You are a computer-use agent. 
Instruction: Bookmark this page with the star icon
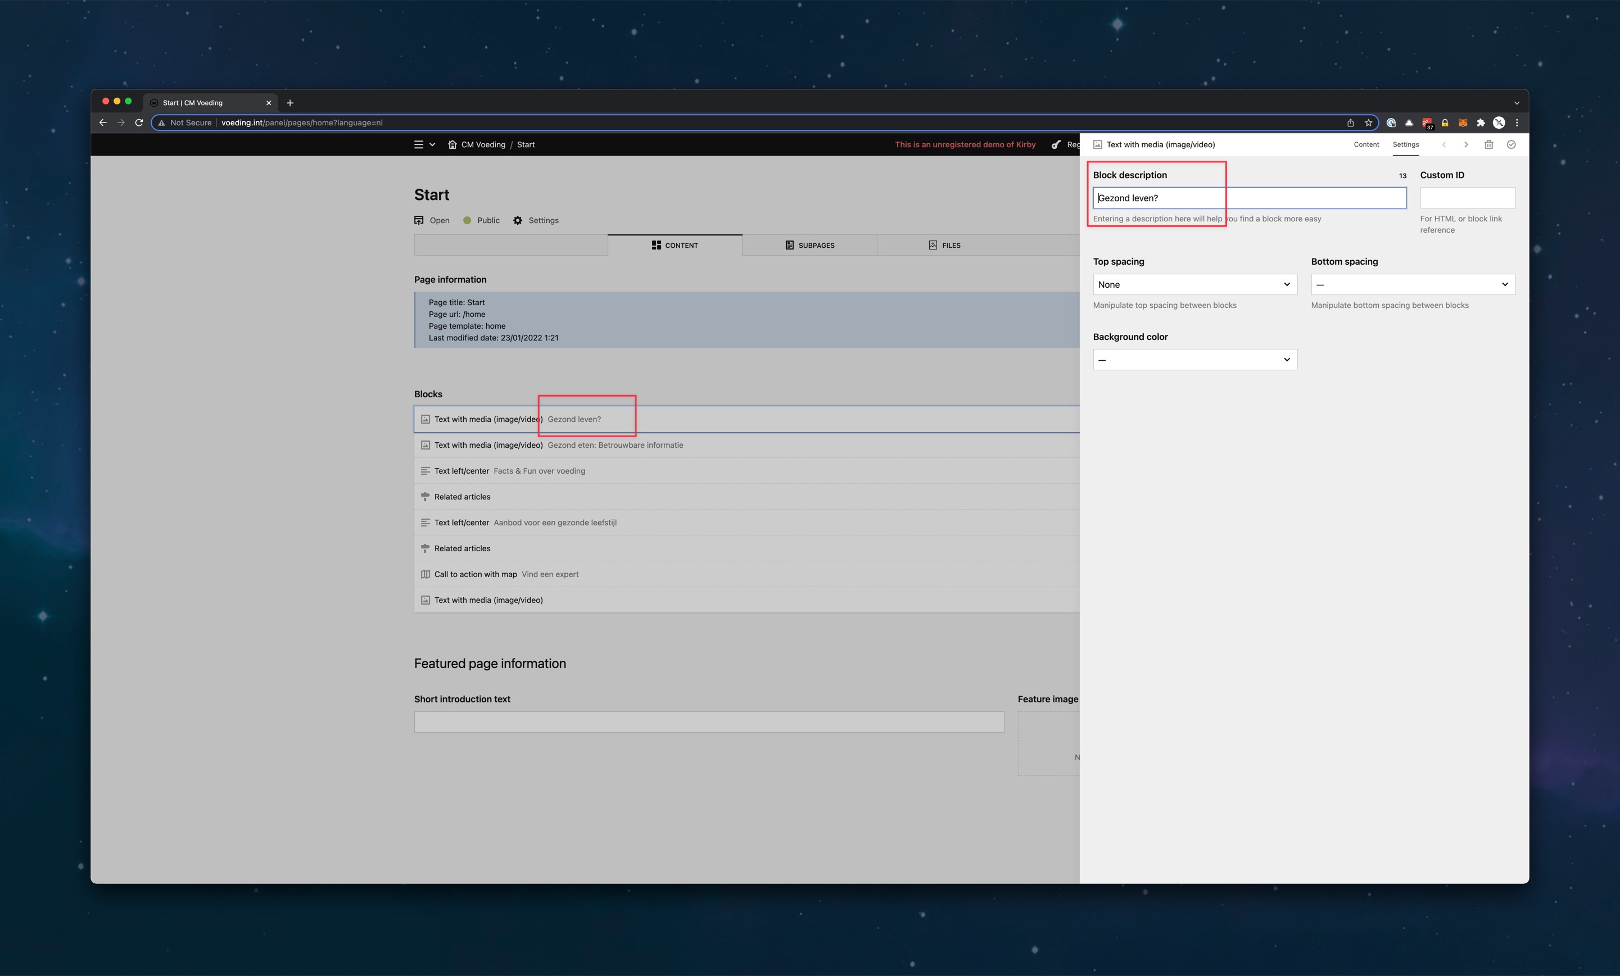[x=1368, y=122]
